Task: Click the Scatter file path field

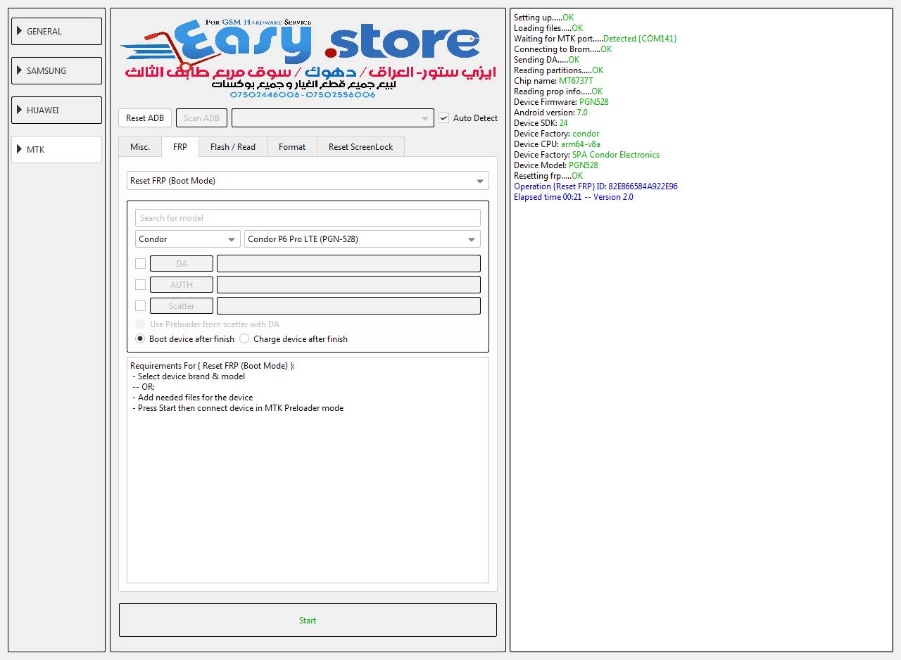Action: pos(349,306)
